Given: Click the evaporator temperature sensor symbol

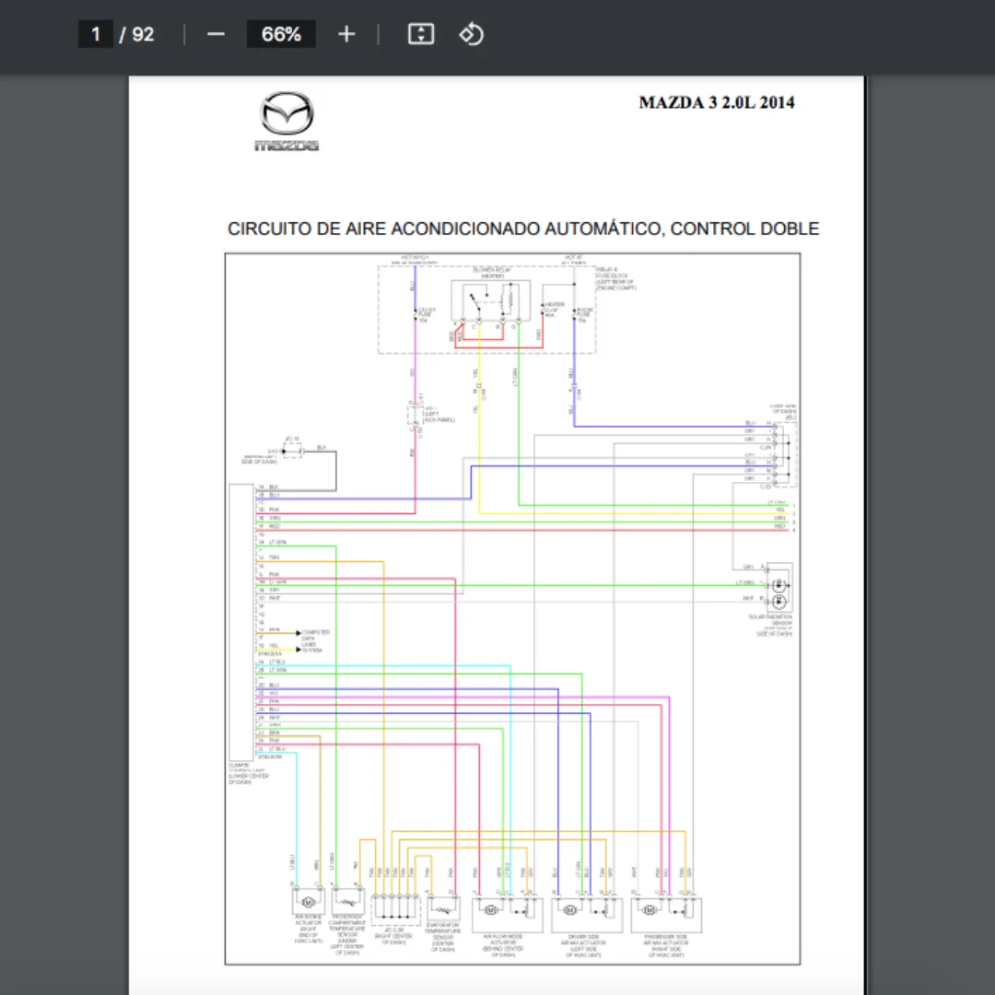Looking at the screenshot, I should pos(443,908).
